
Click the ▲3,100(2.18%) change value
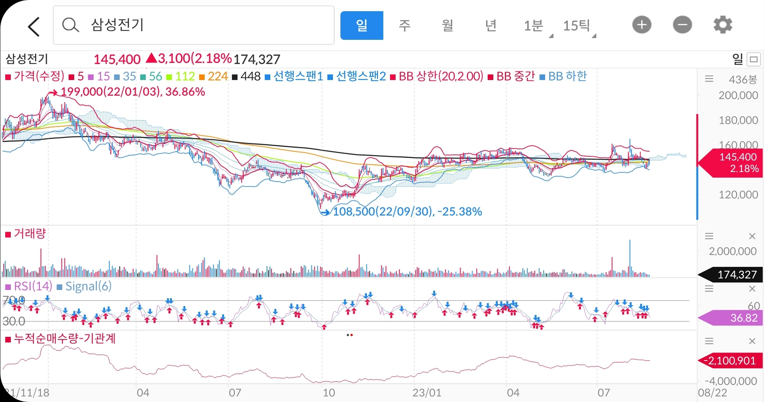click(x=189, y=59)
